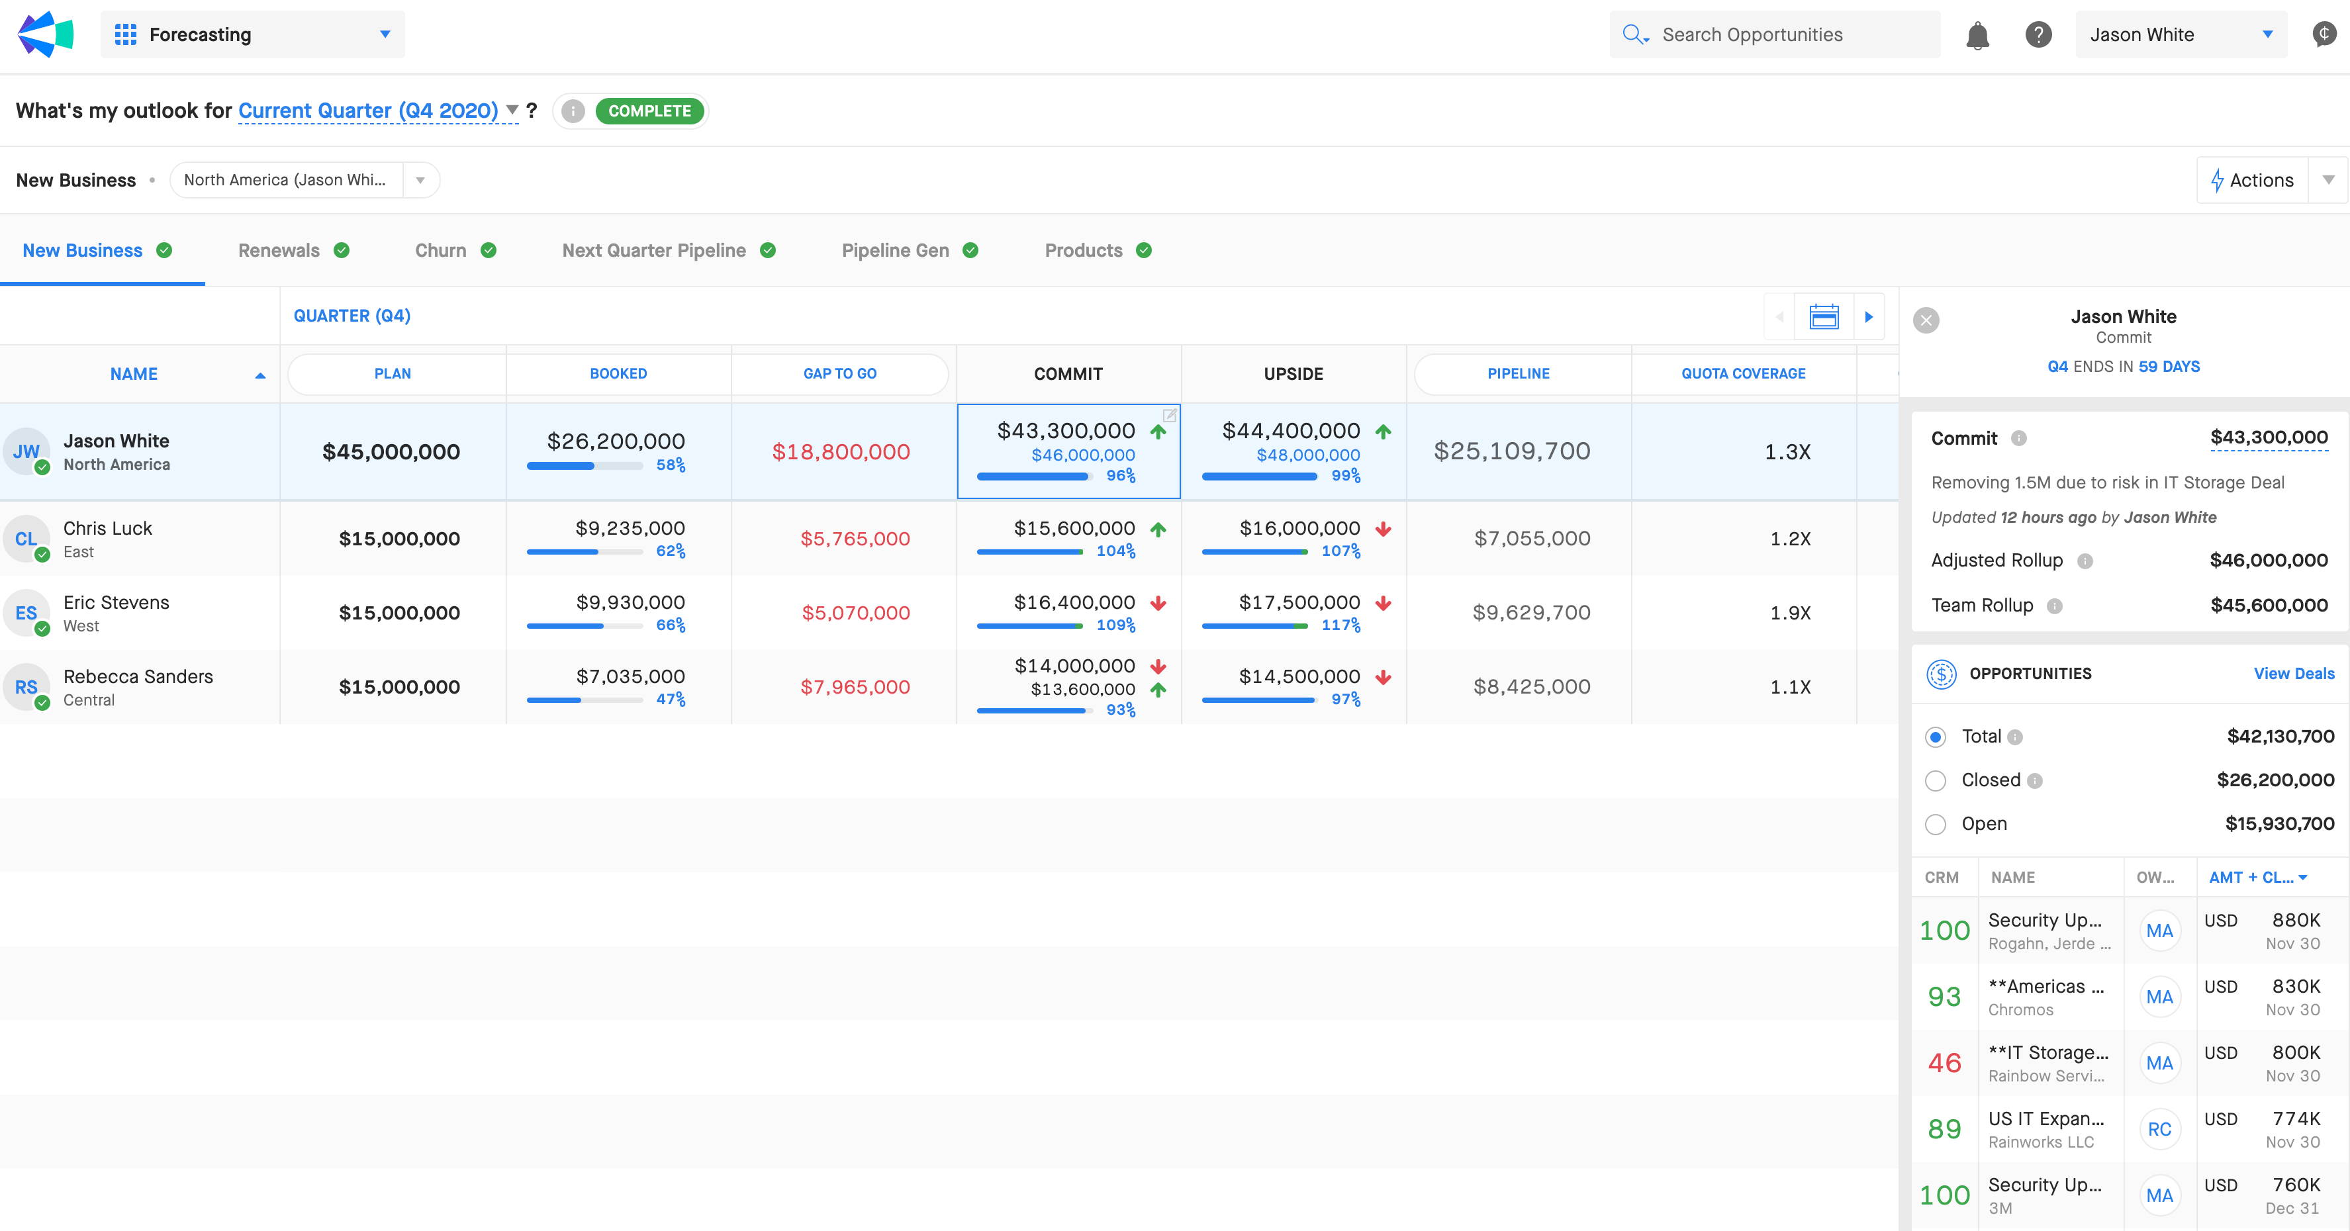Image resolution: width=2350 pixels, height=1231 pixels.
Task: Select the Closed opportunities radio button
Action: click(1935, 780)
